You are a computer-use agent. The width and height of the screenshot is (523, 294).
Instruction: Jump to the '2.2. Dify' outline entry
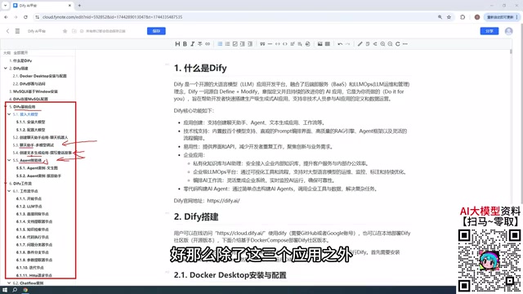(x=29, y=83)
